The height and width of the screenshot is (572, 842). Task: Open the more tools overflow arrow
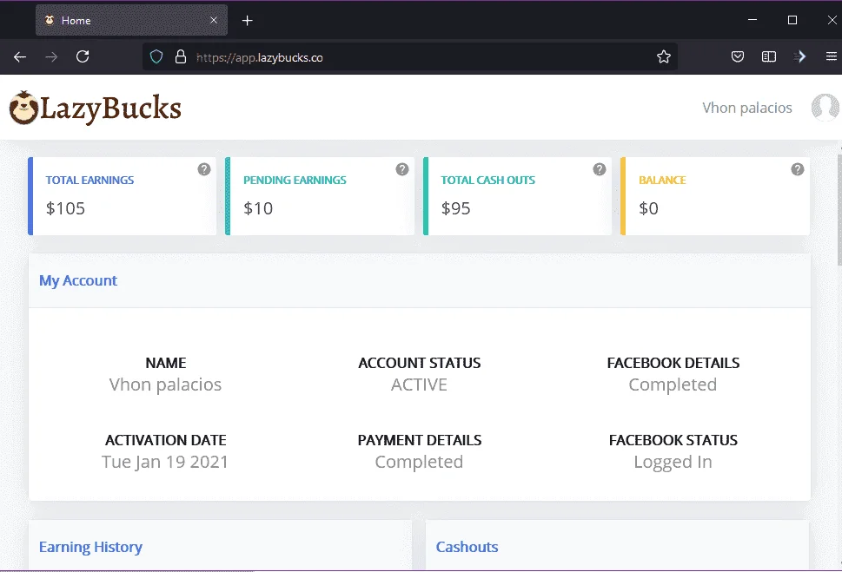pyautogui.click(x=800, y=57)
